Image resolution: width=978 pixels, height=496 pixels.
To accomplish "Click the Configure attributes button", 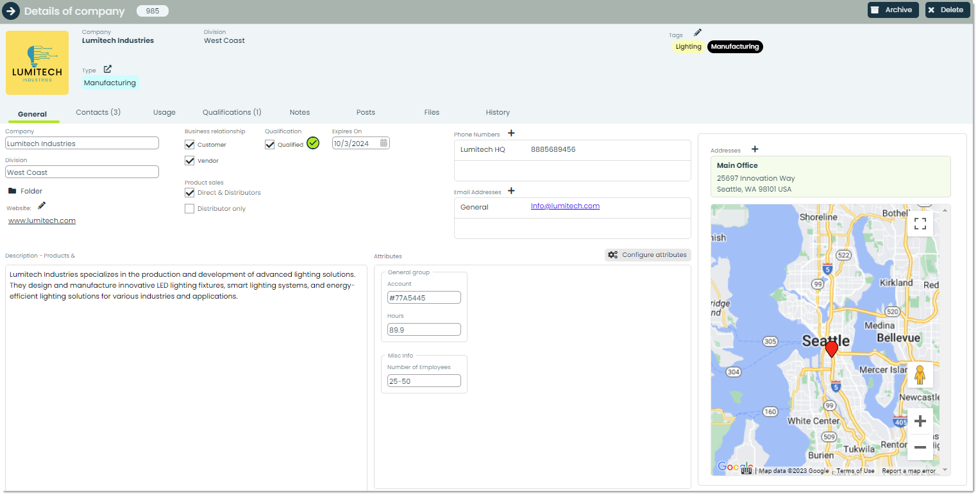I will pyautogui.click(x=648, y=255).
